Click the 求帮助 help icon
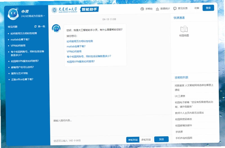The width and height of the screenshot is (225, 148). pyautogui.click(x=142, y=9)
